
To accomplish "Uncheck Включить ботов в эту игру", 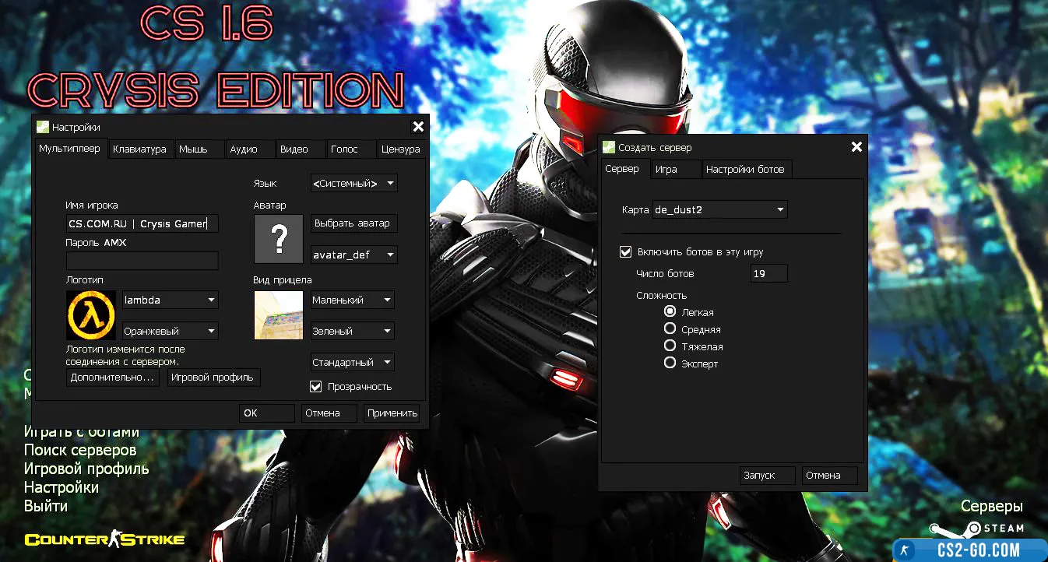I will coord(625,252).
